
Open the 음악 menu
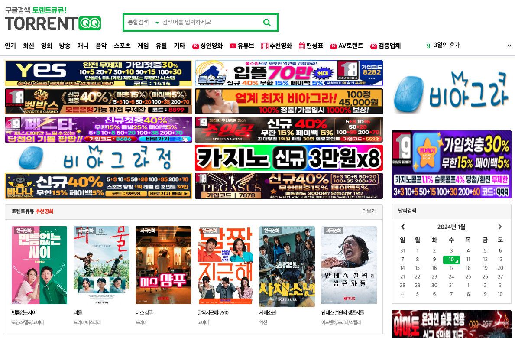pos(101,45)
